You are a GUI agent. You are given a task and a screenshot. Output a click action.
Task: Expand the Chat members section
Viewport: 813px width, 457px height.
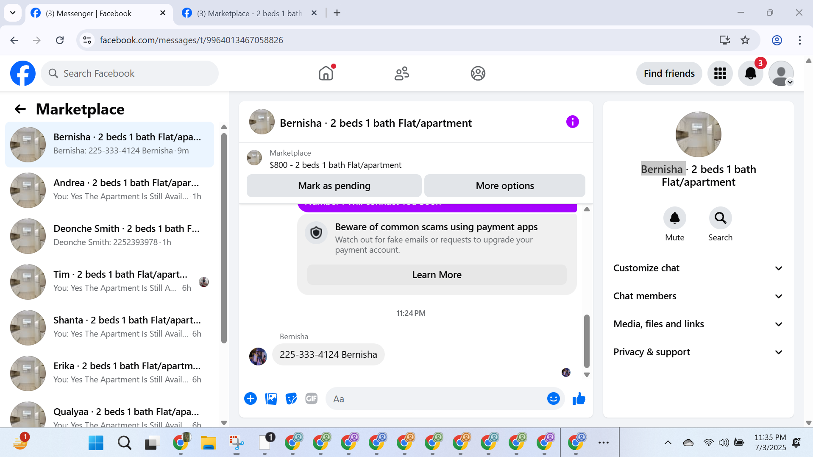[x=698, y=296]
